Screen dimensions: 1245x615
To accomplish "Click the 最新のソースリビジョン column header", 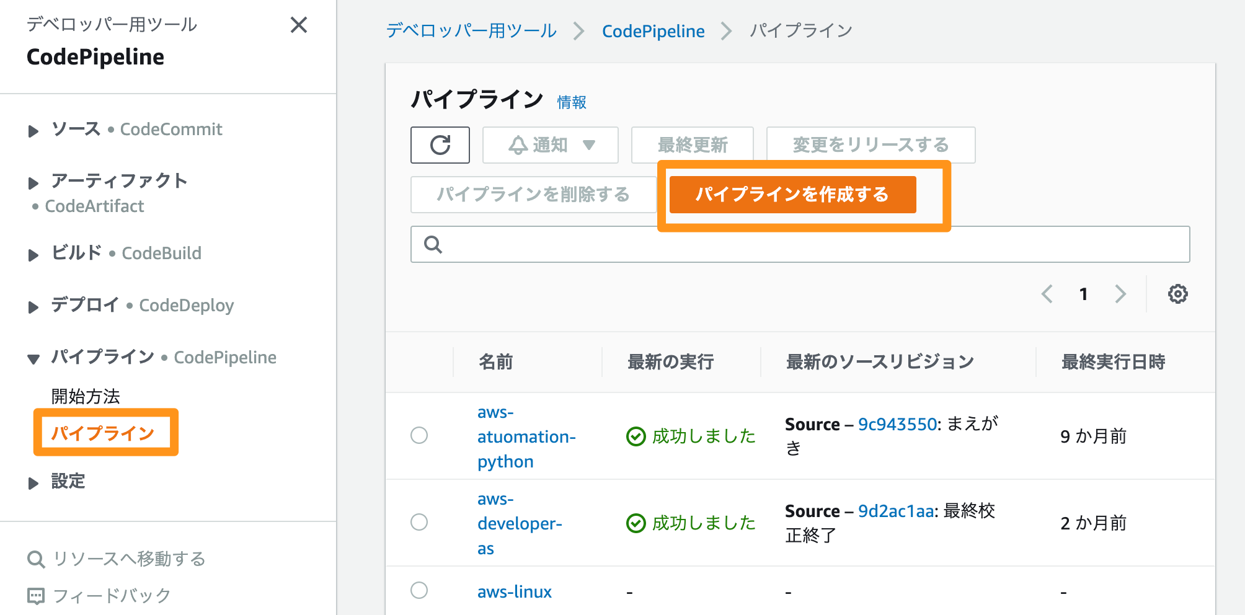I will pos(880,361).
